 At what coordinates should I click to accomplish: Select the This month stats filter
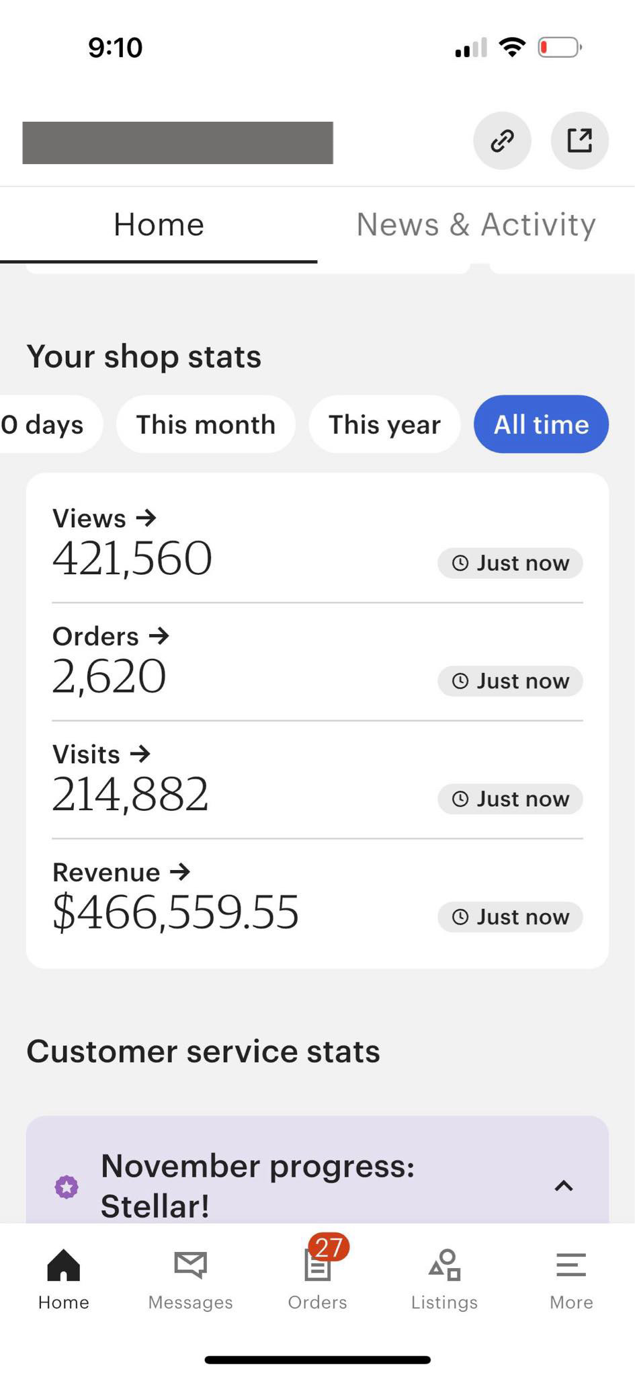coord(206,424)
